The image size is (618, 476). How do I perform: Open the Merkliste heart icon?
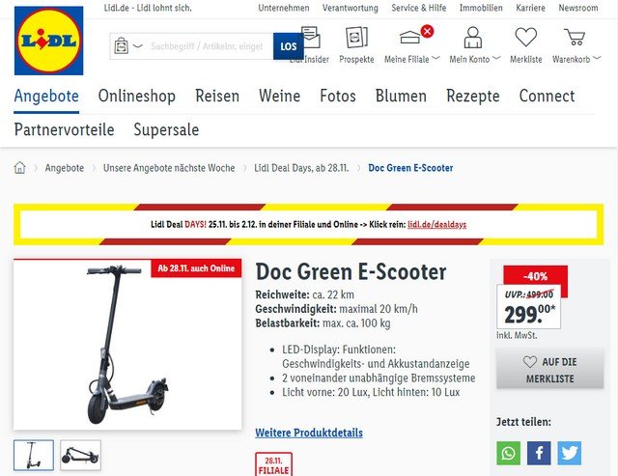[525, 38]
